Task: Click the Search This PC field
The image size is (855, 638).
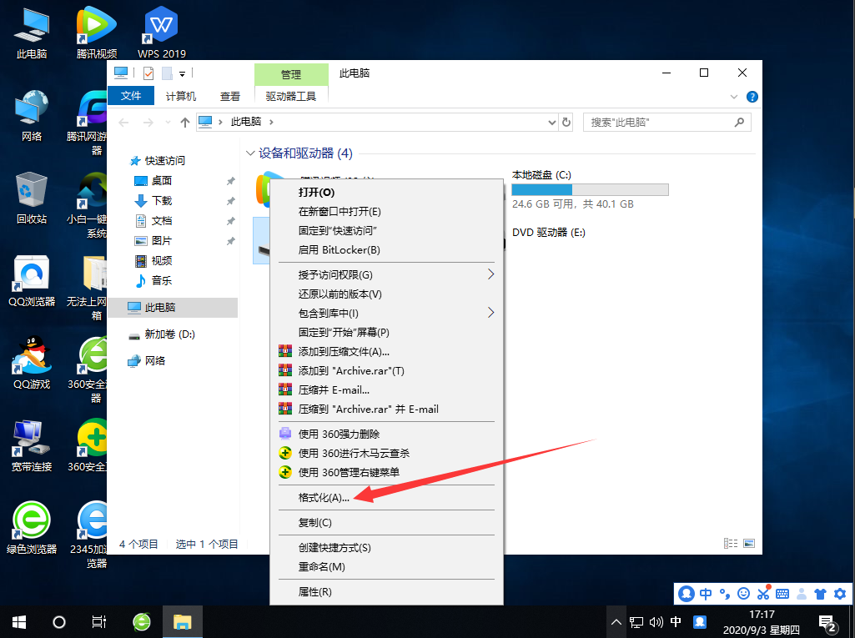Action: (x=659, y=122)
